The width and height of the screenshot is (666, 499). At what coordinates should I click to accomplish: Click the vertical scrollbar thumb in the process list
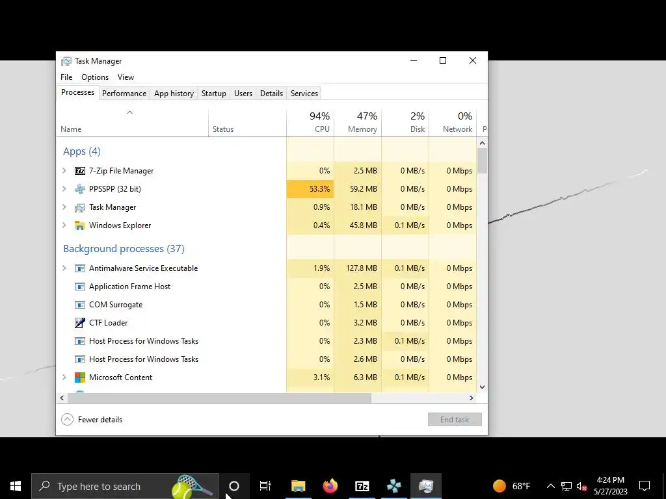pos(482,160)
